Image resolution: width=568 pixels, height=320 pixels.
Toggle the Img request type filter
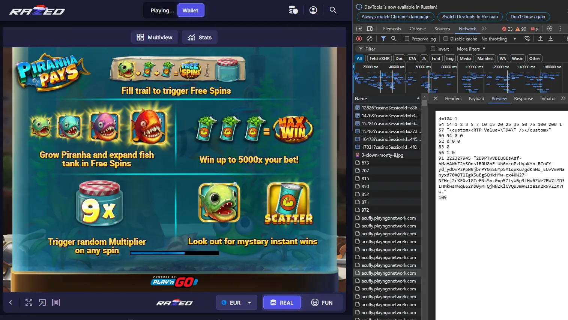[x=450, y=58]
